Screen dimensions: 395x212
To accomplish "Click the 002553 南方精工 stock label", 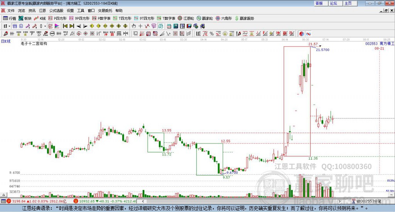I will 380,43.
